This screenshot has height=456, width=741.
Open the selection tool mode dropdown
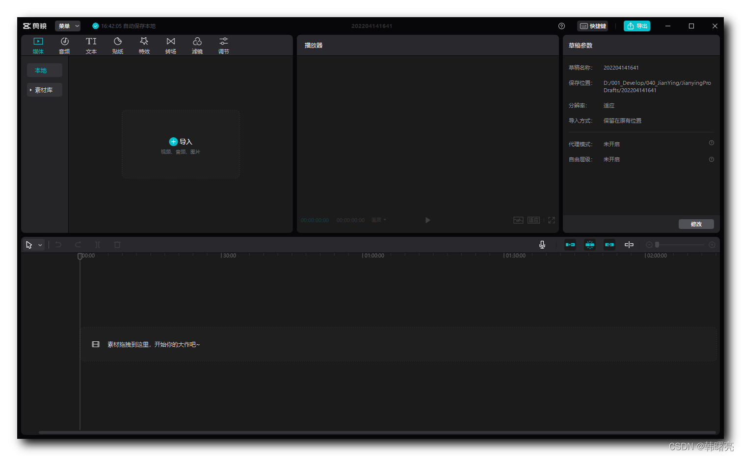pyautogui.click(x=40, y=245)
